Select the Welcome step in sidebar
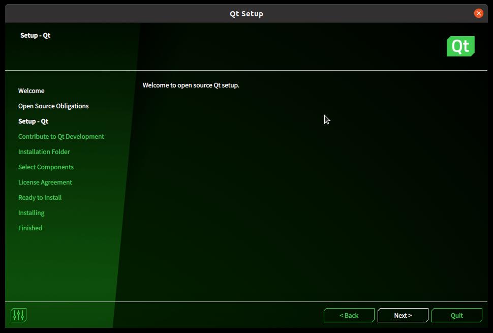Image resolution: width=493 pixels, height=333 pixels. click(x=31, y=91)
